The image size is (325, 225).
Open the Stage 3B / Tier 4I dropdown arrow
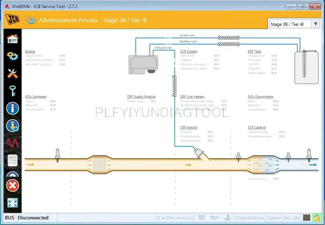coord(316,24)
